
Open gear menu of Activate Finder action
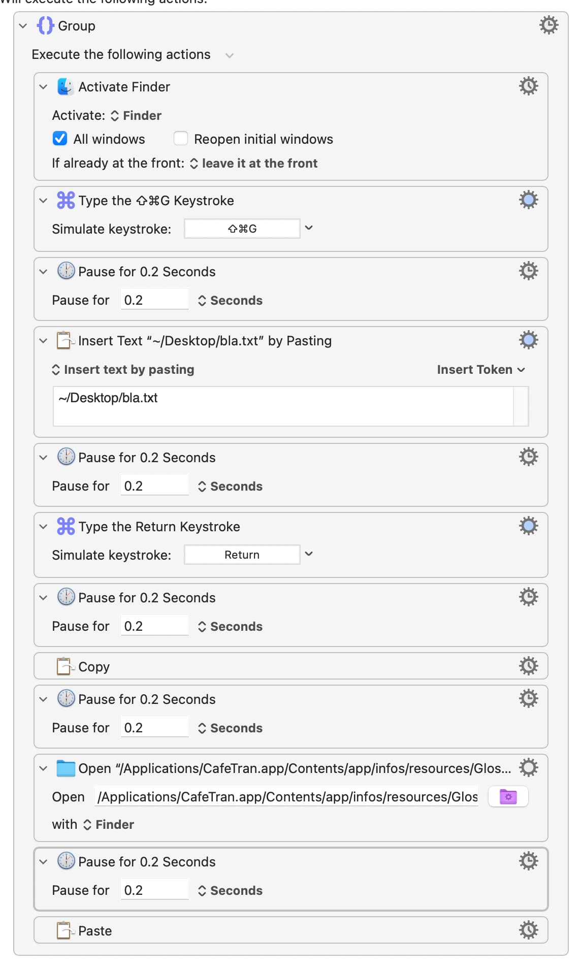[x=528, y=86]
